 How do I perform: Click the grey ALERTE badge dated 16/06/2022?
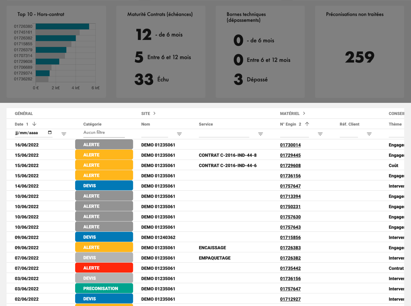click(104, 144)
